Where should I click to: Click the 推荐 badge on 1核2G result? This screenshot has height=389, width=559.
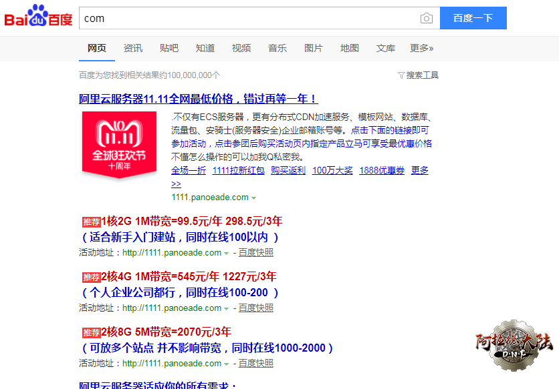[x=91, y=222]
